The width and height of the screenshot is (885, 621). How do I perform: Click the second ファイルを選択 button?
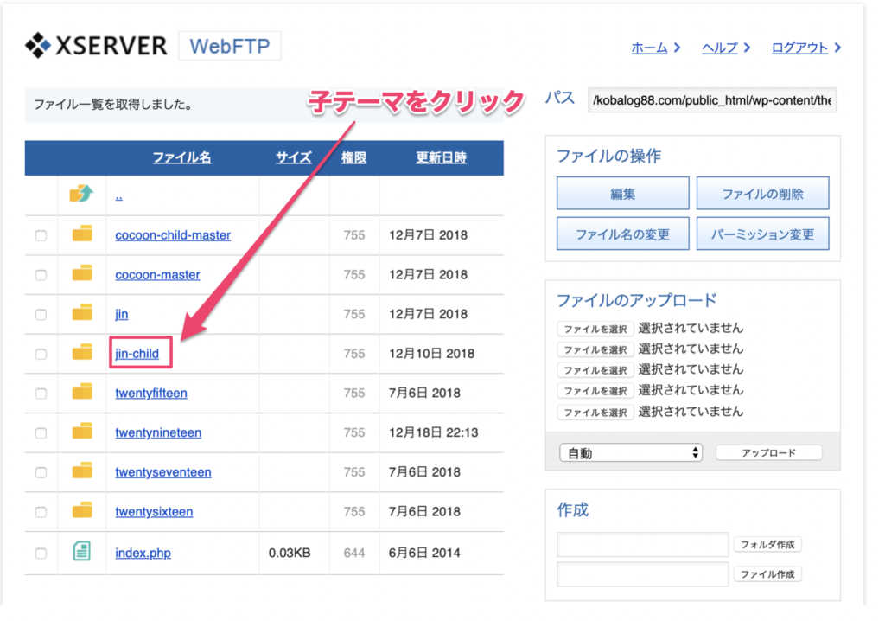(595, 349)
